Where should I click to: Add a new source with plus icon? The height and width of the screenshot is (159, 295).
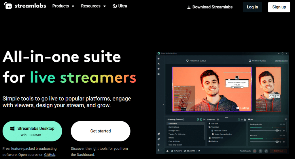tap(218, 120)
